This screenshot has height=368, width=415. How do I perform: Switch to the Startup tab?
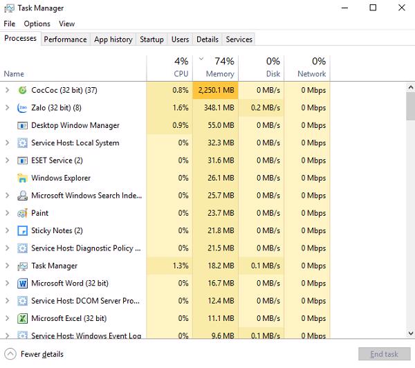coord(151,39)
